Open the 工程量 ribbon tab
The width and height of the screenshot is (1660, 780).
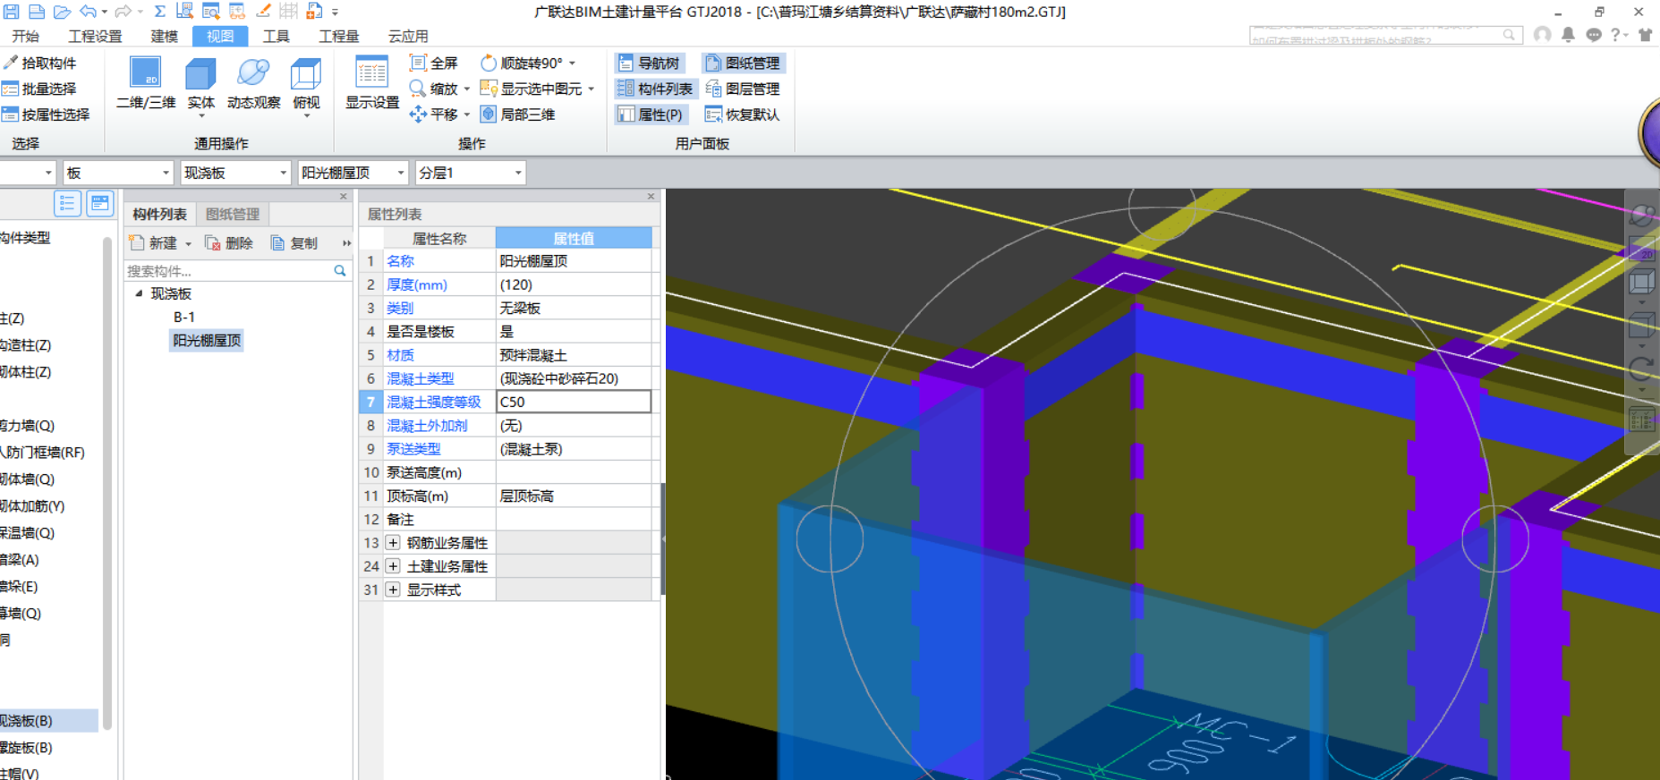pos(338,36)
